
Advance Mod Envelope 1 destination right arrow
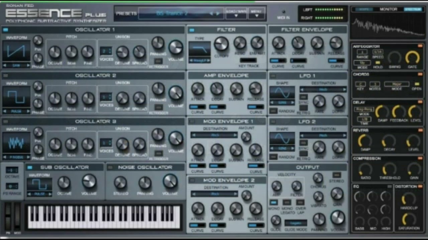click(x=236, y=135)
